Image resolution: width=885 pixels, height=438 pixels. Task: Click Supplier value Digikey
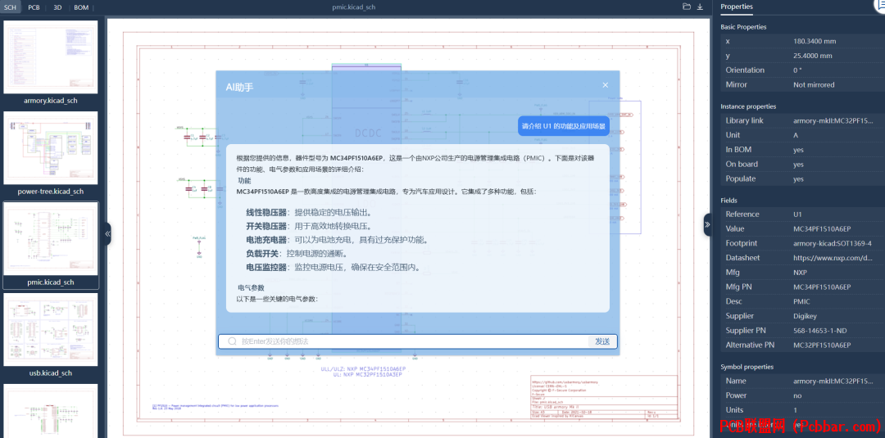coord(806,316)
